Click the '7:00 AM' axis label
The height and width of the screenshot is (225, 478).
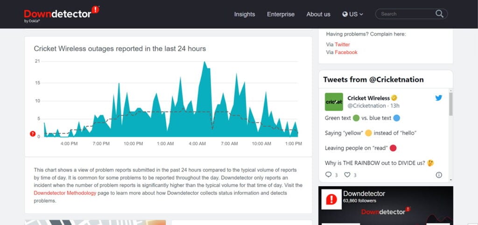pos(229,143)
